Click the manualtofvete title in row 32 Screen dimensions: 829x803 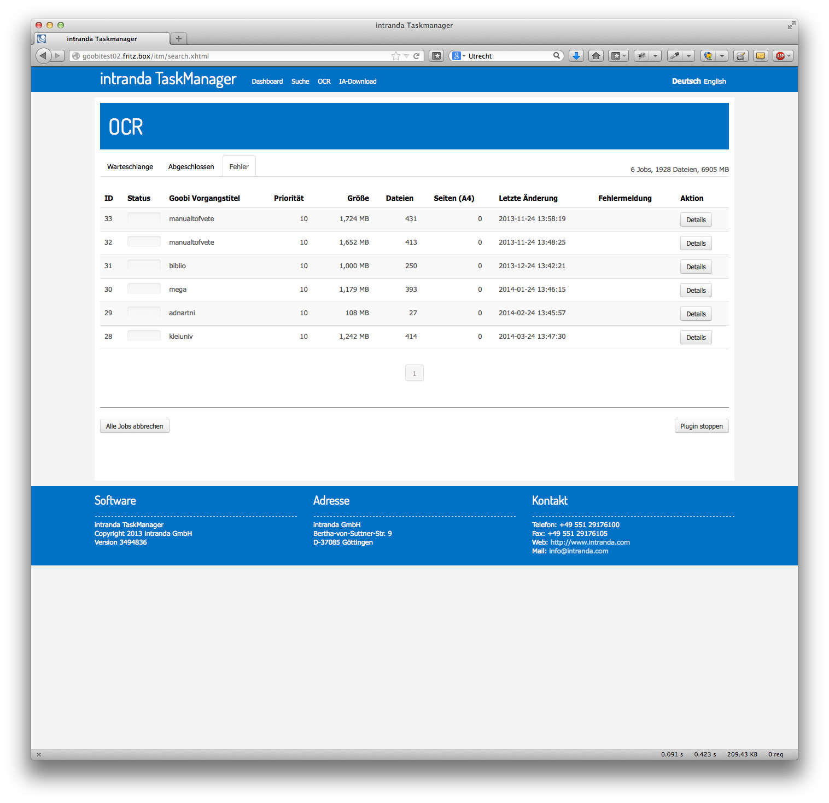click(x=191, y=242)
